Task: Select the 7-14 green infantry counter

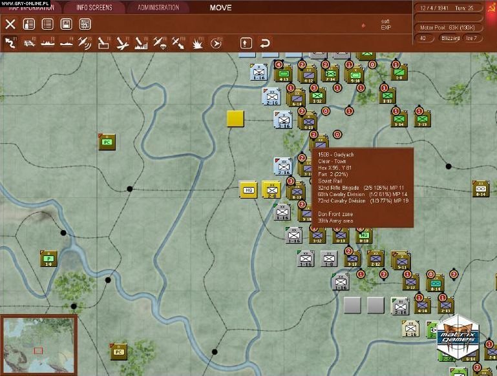Action: point(330,74)
